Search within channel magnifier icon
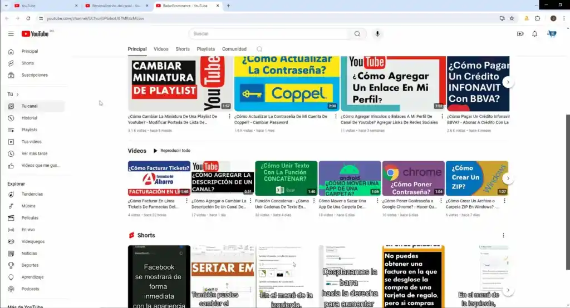 tap(259, 49)
